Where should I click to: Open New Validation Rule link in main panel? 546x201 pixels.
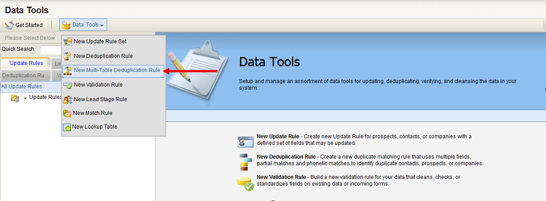click(281, 177)
